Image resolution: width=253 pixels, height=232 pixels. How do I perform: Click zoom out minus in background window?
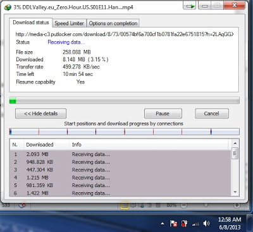tap(184, 205)
